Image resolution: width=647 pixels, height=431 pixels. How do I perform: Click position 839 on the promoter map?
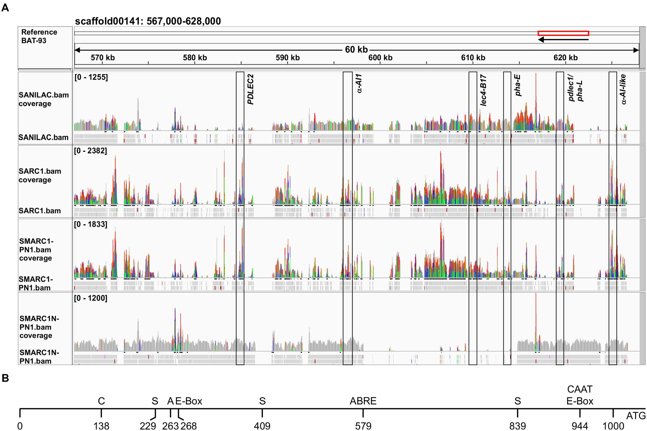pyautogui.click(x=518, y=426)
